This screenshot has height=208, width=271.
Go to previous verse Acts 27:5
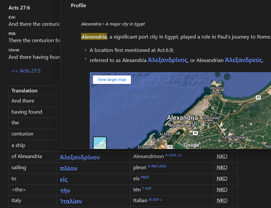pos(26,71)
